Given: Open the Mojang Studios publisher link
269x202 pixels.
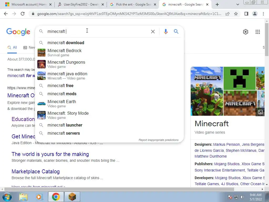Looking at the screenshot, I should coord(227,164).
